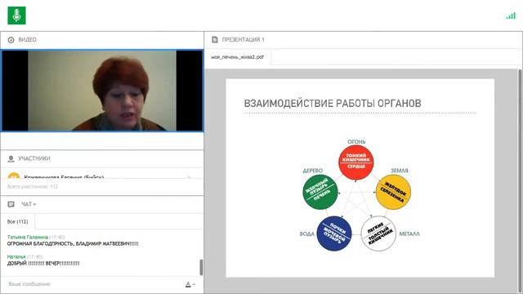Viewport: 523px width, 294px height.
Task: Click the yellow Земля stomach circle
Action: click(x=393, y=193)
